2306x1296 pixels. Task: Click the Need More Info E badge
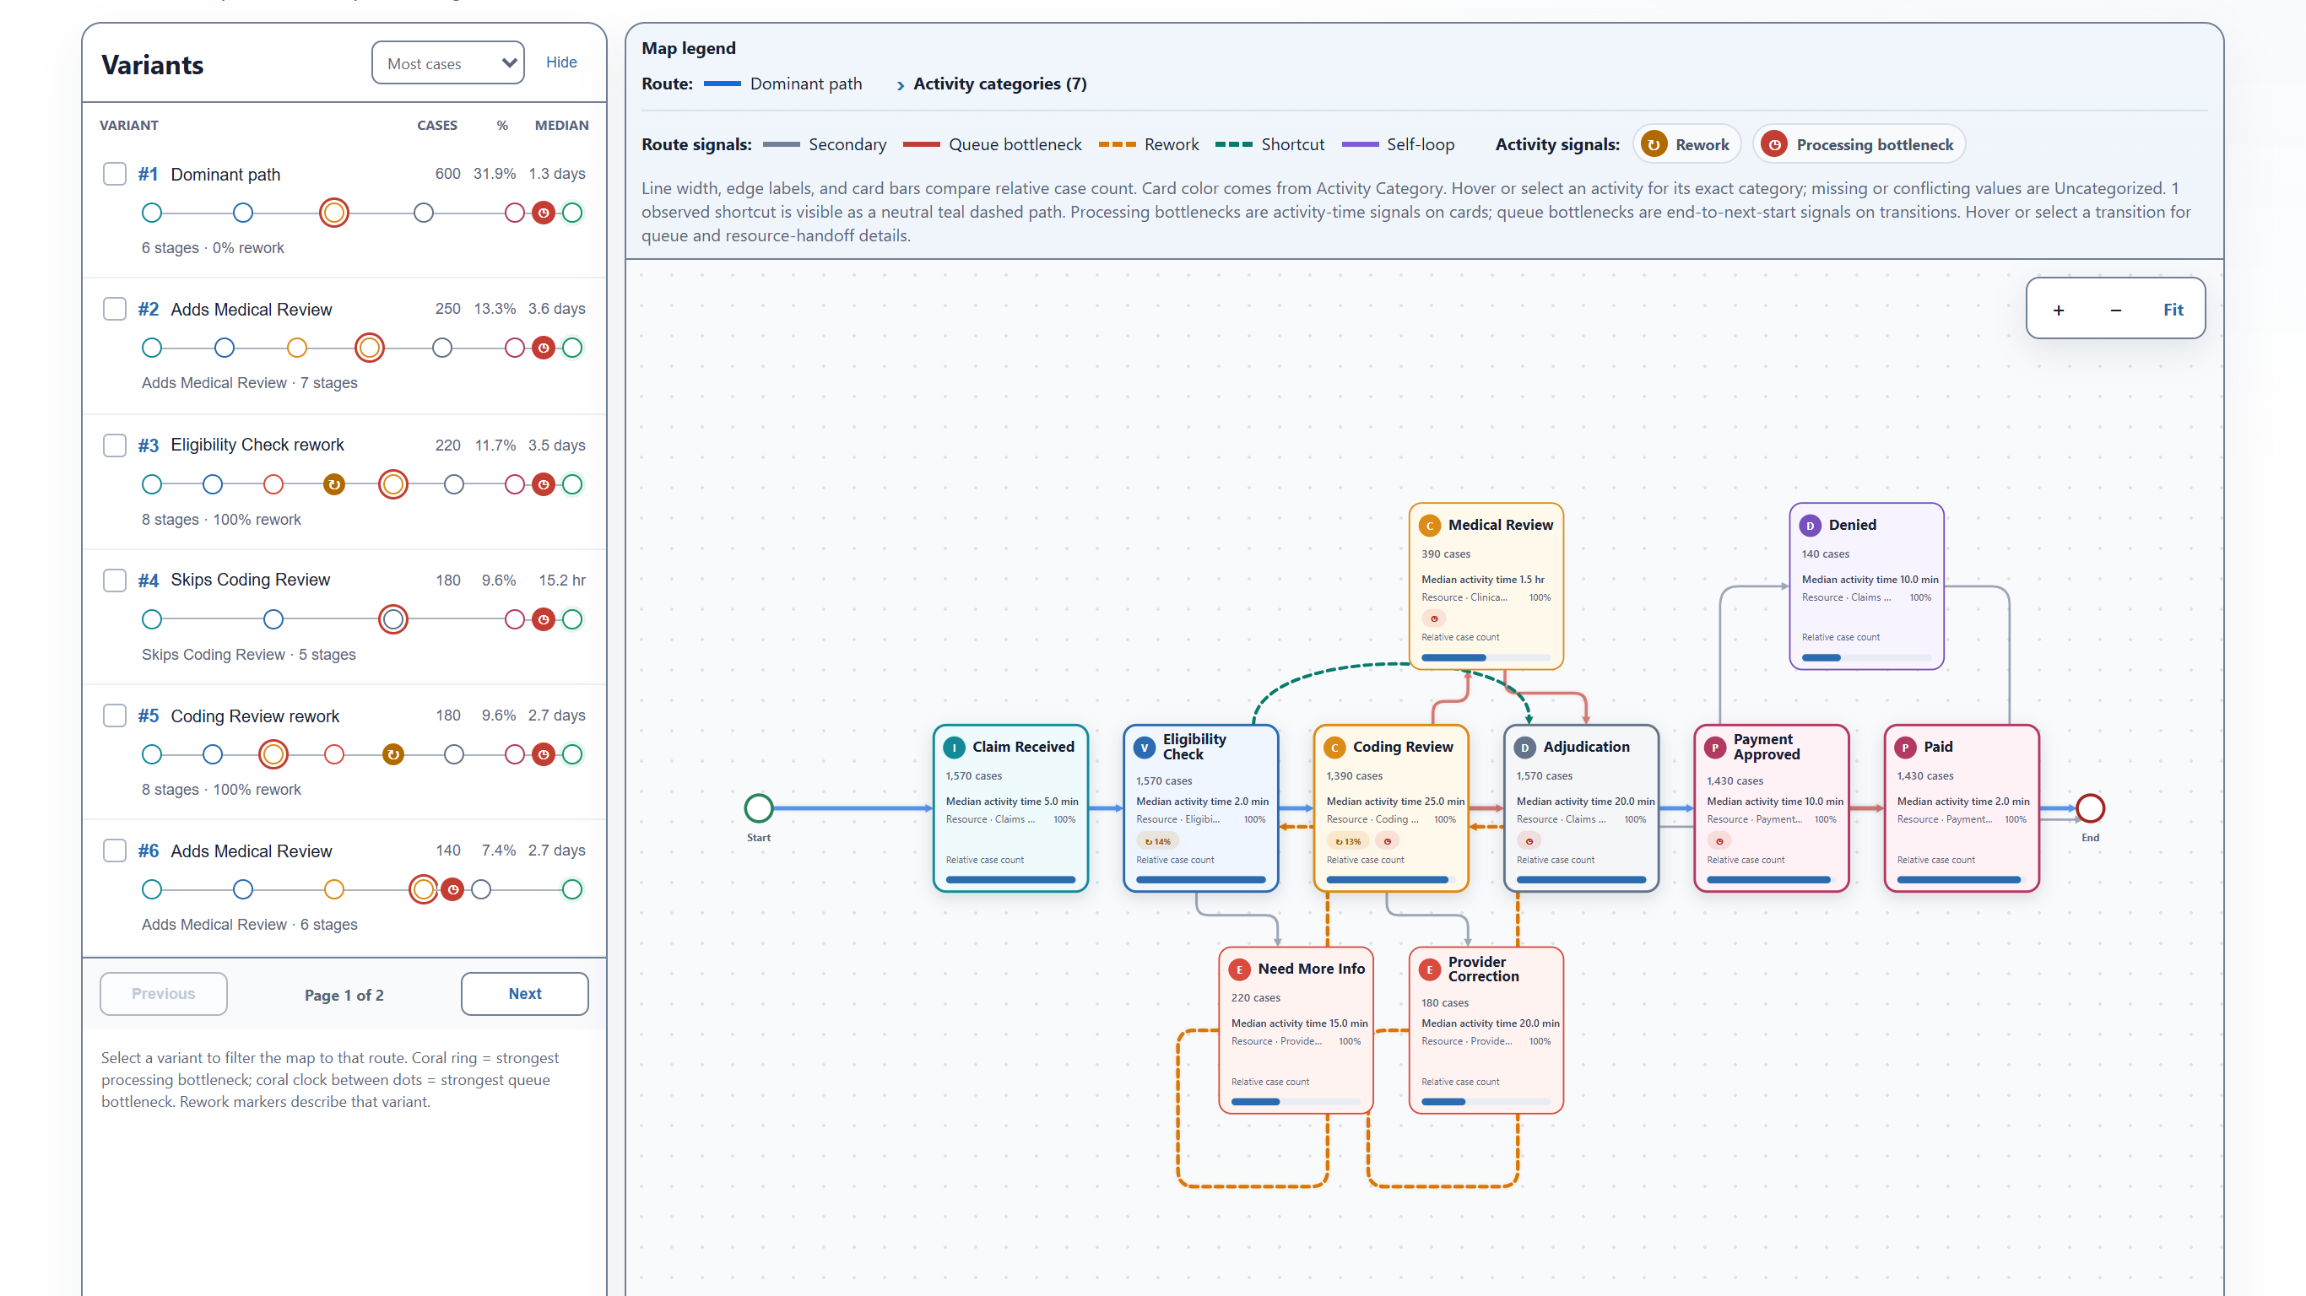(x=1239, y=969)
